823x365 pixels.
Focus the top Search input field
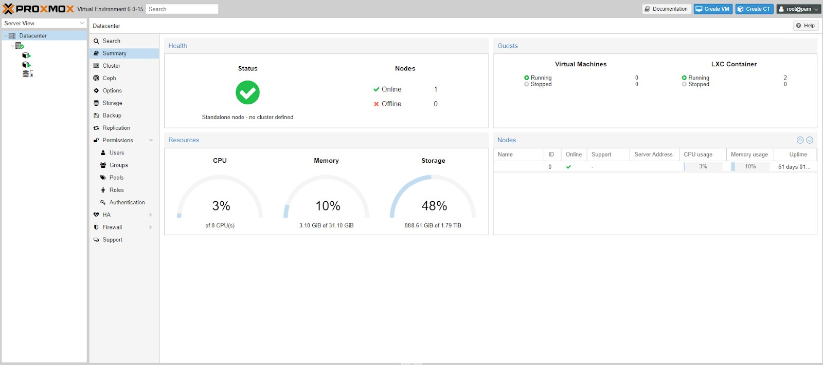[182, 9]
